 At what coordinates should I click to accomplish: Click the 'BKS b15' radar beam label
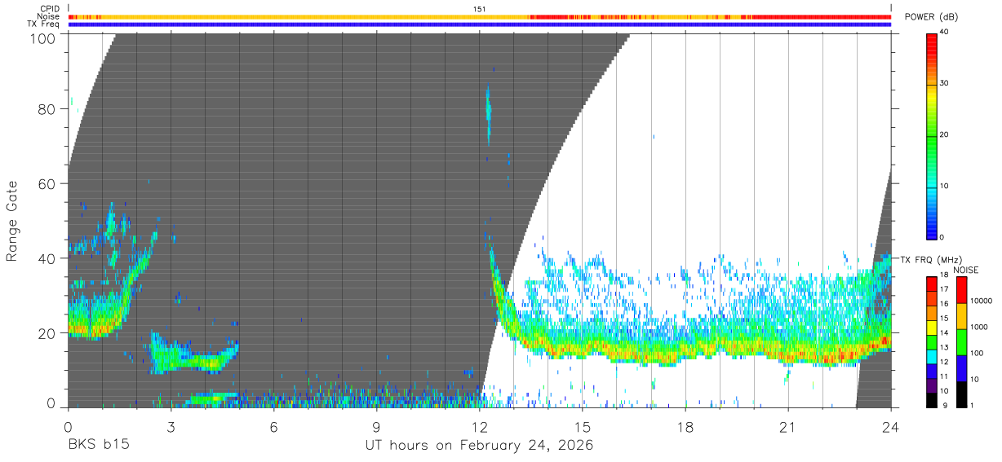(98, 445)
